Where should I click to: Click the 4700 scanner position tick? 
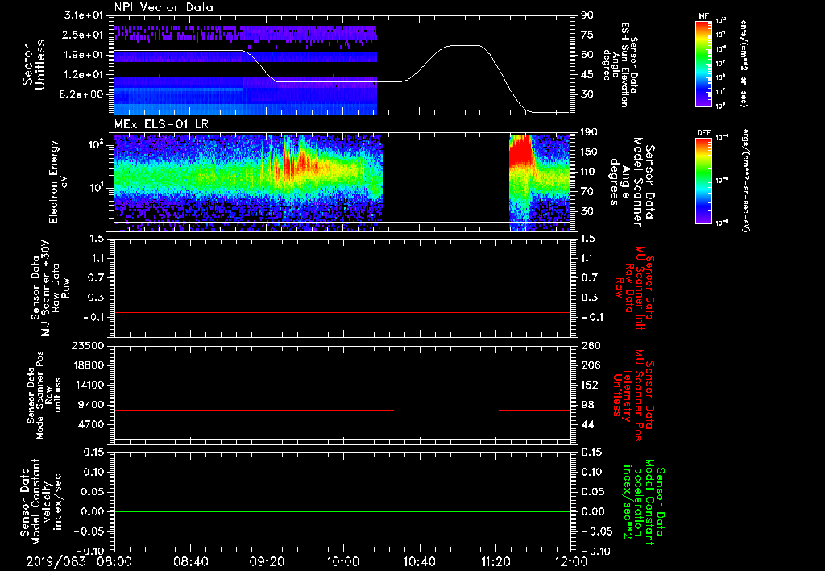coord(90,424)
